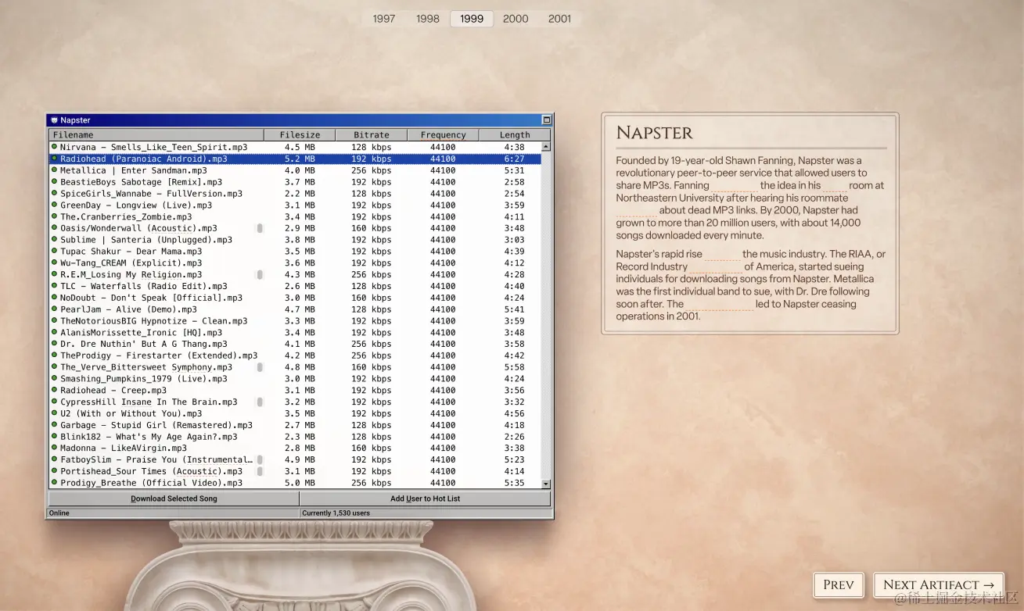
Task: Click green dot beside TLC Waterfalls
Action: [55, 286]
